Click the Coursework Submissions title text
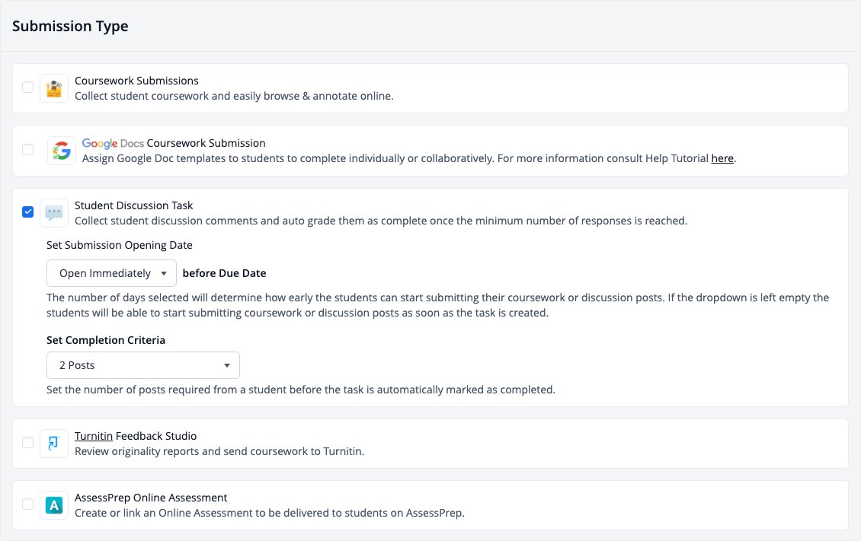The width and height of the screenshot is (861, 541). (x=136, y=81)
